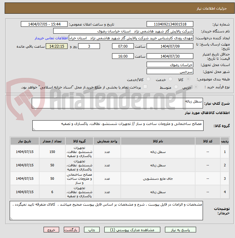Grab resize handle of گروه کالا textarea

34,129
